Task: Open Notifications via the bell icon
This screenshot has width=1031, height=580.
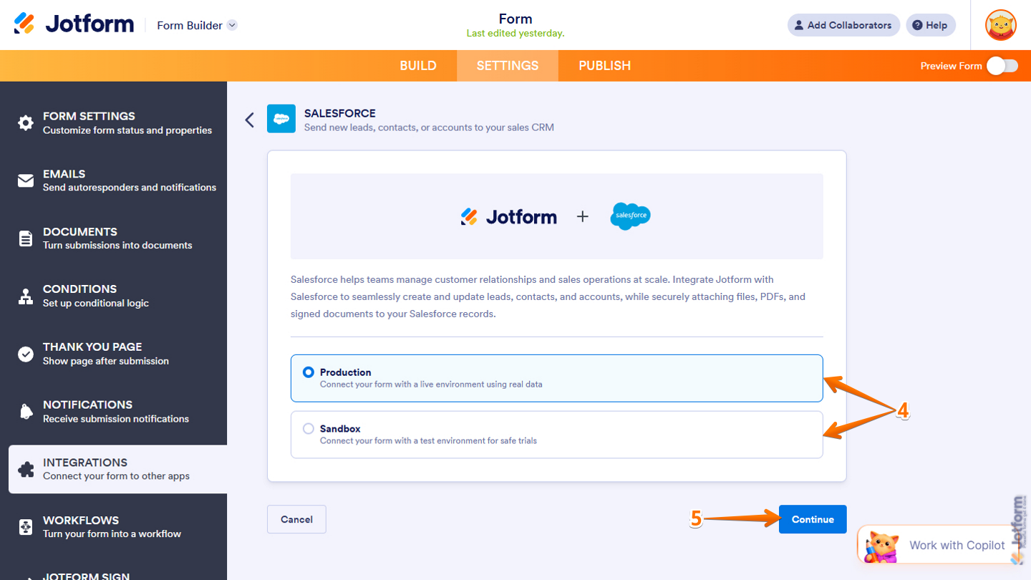Action: click(26, 411)
